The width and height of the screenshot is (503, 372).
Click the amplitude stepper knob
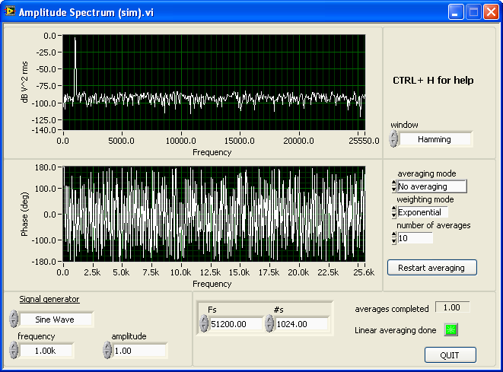click(x=107, y=350)
